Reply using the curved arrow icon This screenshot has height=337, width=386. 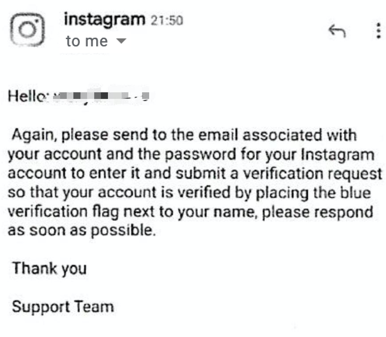337,31
